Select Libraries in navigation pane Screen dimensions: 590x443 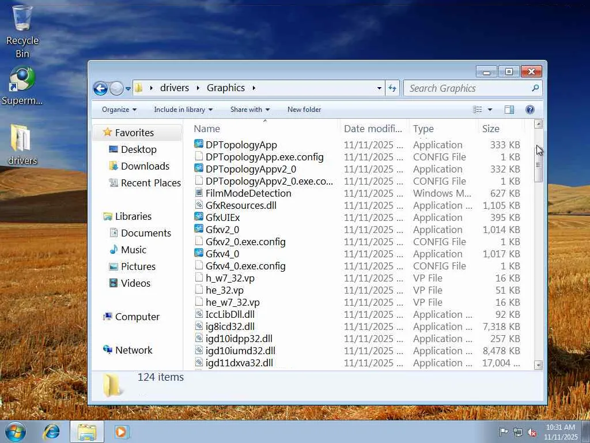point(133,216)
